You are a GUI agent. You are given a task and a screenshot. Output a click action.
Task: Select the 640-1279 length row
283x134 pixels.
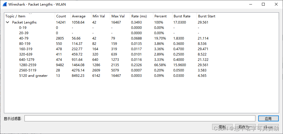click(141, 59)
